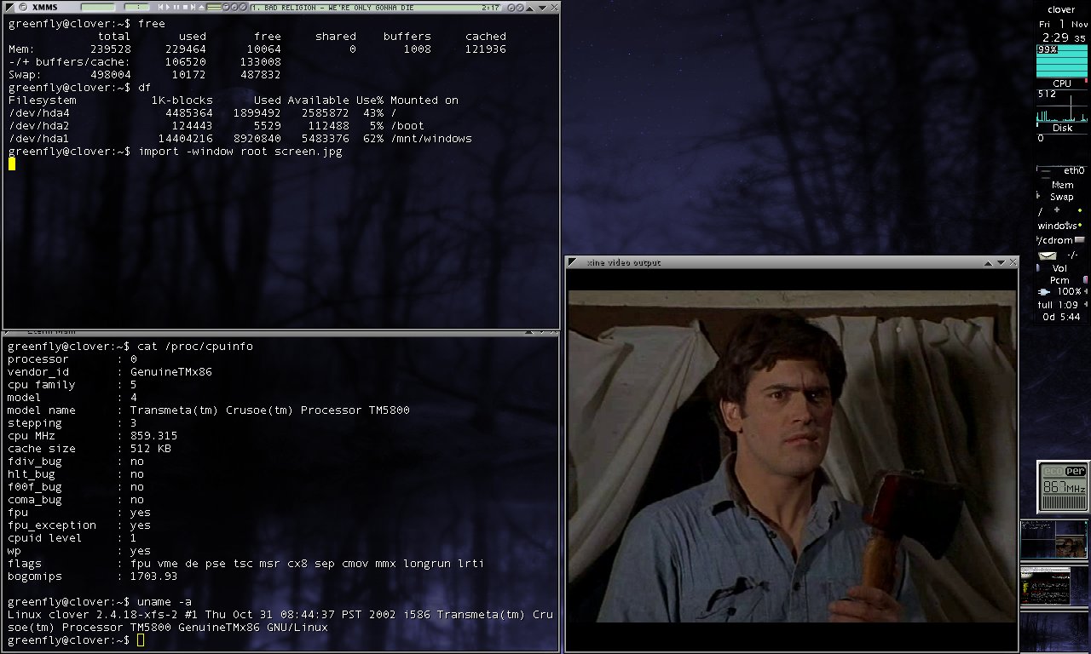
Task: Open the XMMS menu arrow icon
Action: (x=9, y=7)
